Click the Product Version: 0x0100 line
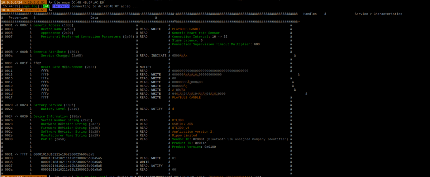 pyautogui.click(x=194, y=147)
